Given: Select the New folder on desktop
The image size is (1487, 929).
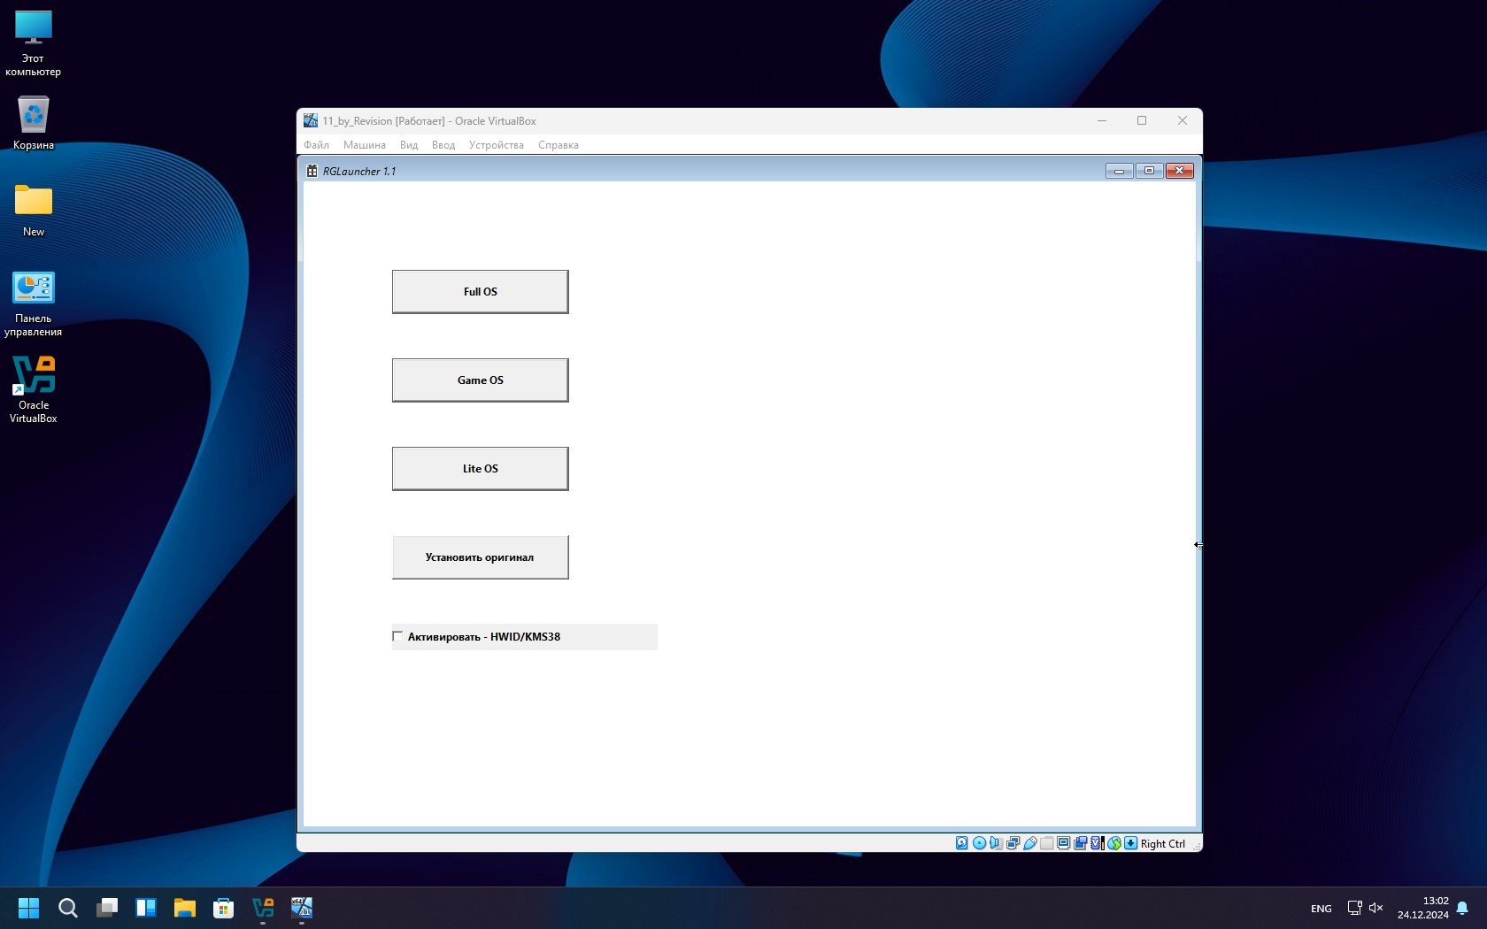Looking at the screenshot, I should point(34,211).
